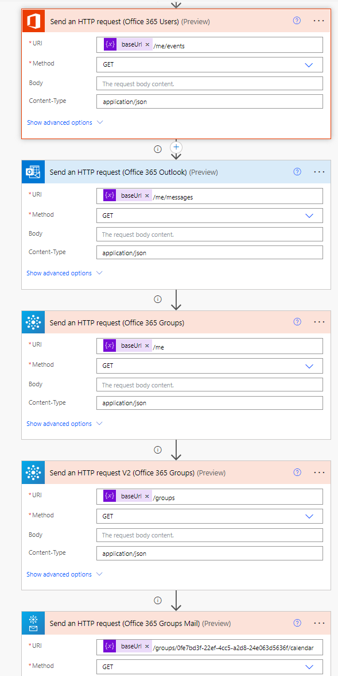Show advanced options for HTTP request V2 action
Viewport: 338px width, 676px height.
pos(65,574)
